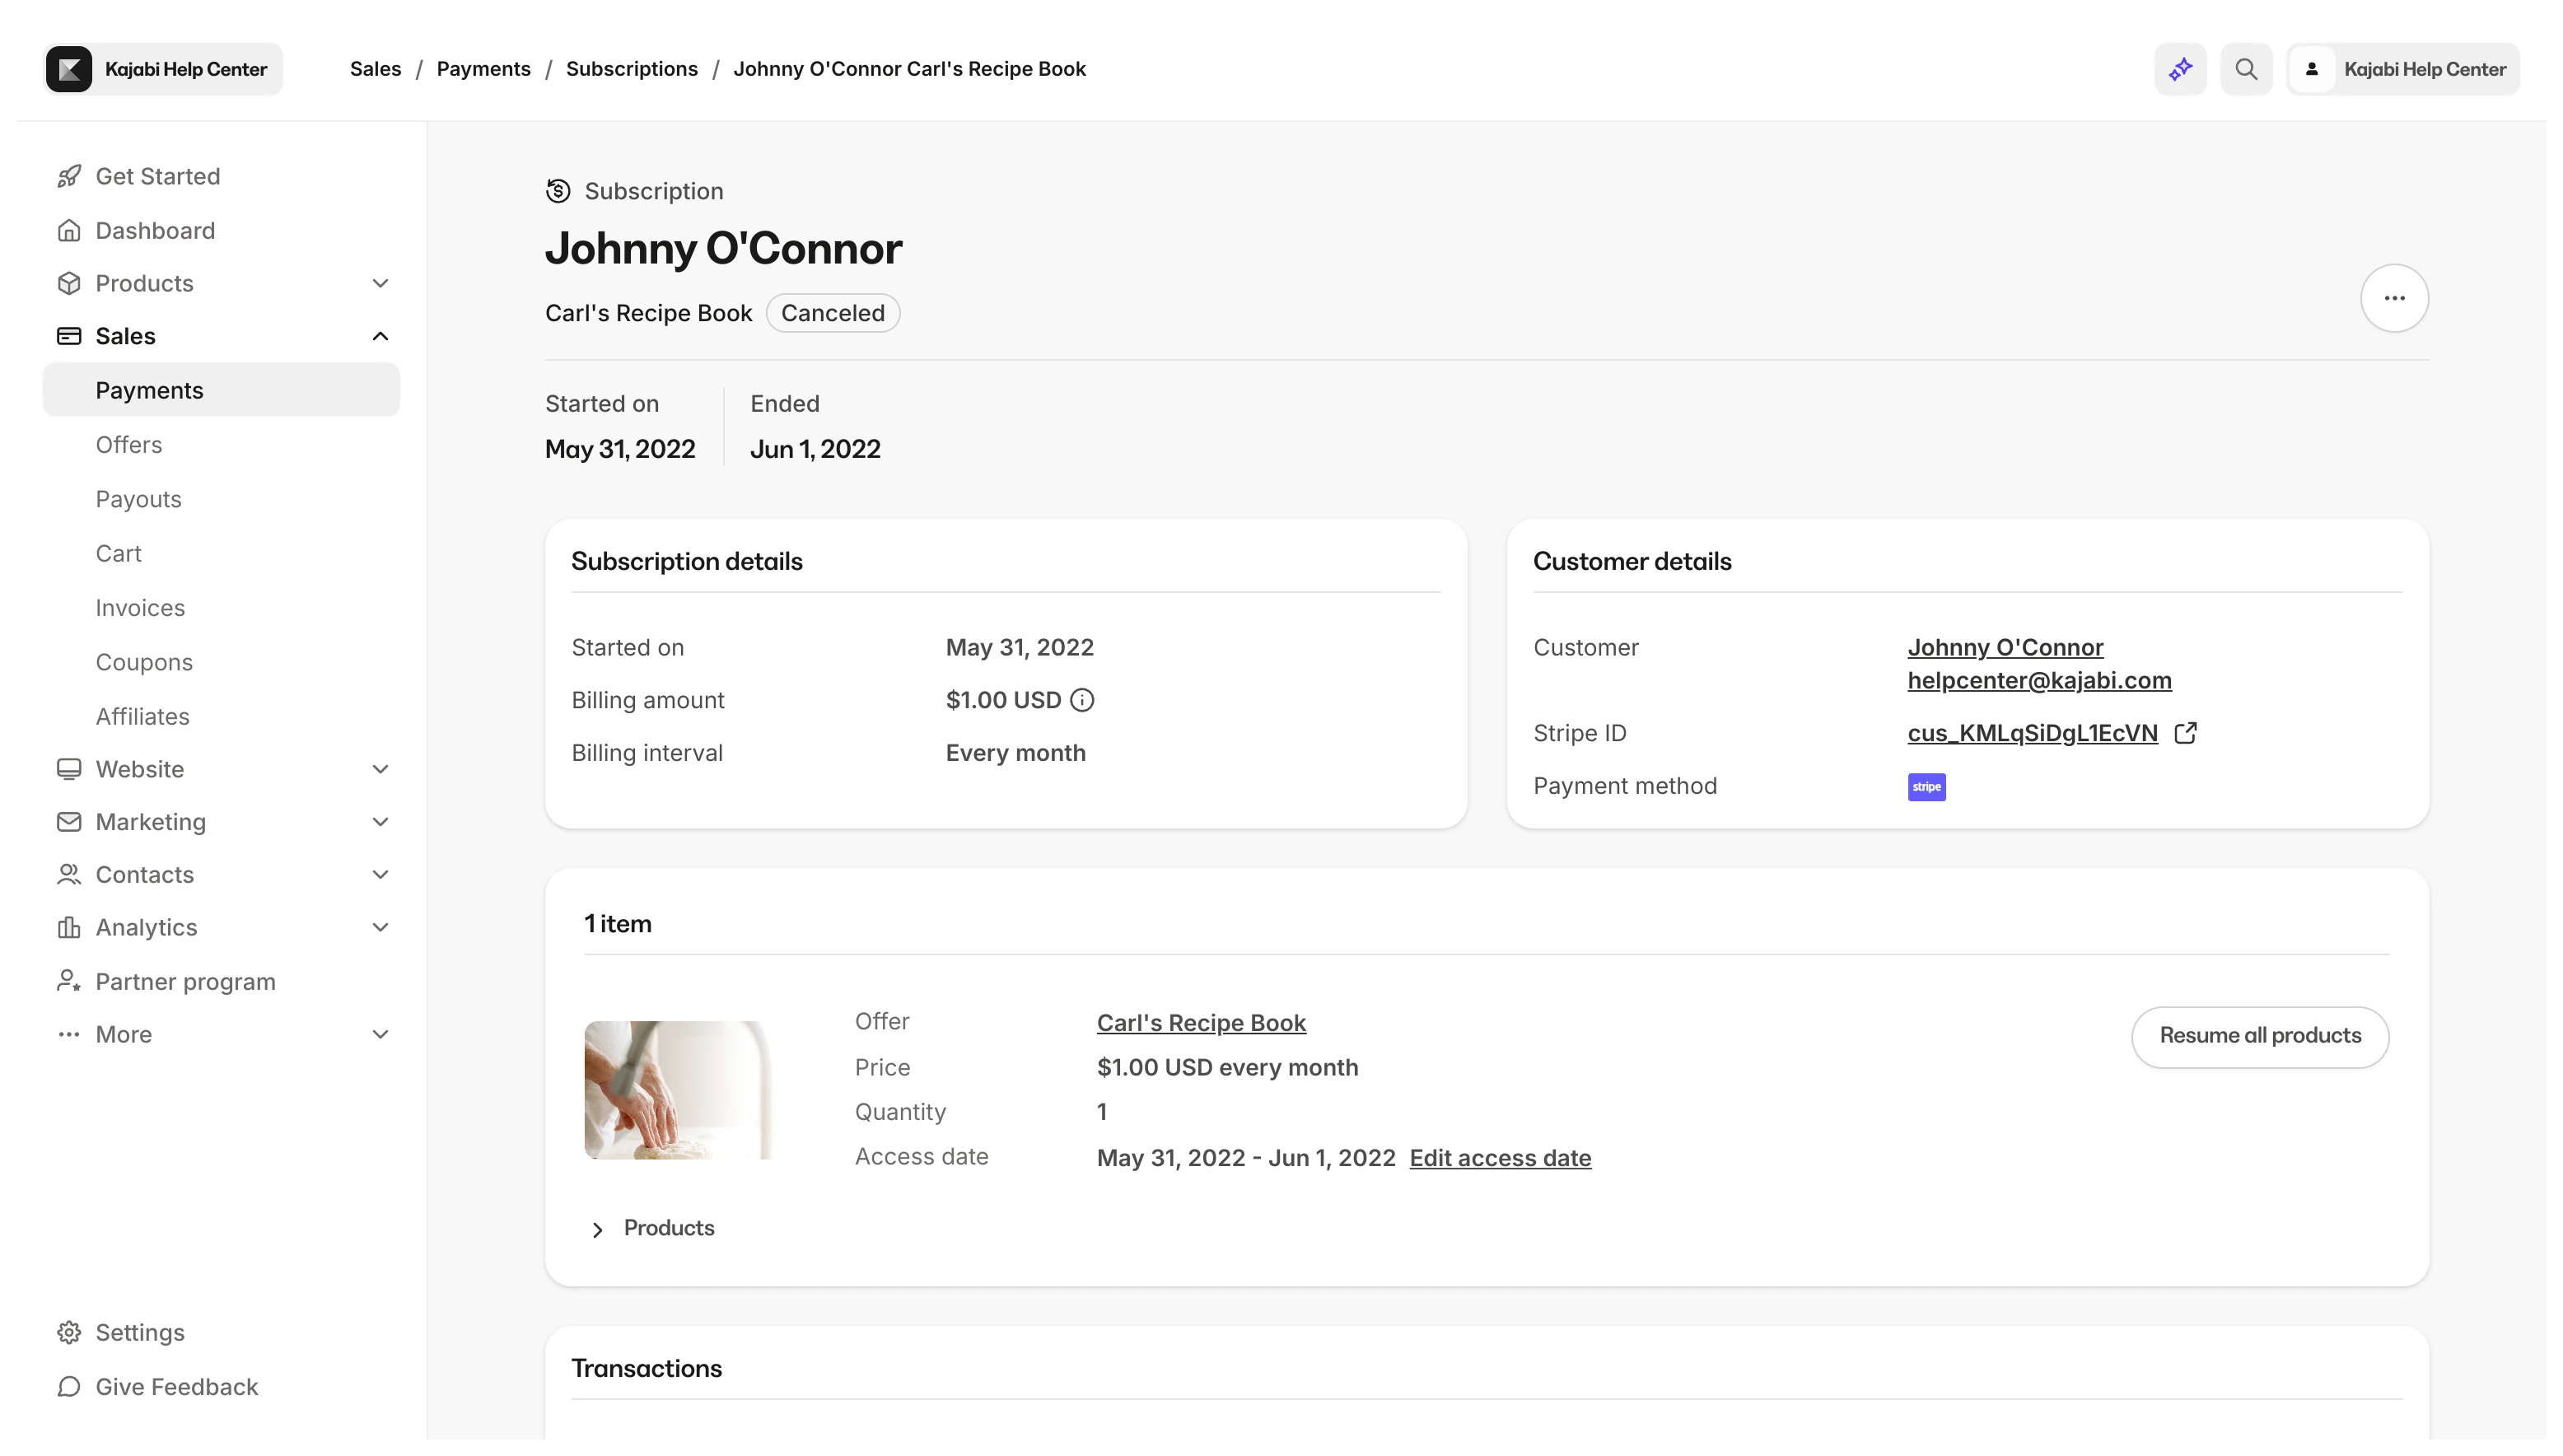
Task: Click the stripe payment method badge
Action: (1926, 787)
